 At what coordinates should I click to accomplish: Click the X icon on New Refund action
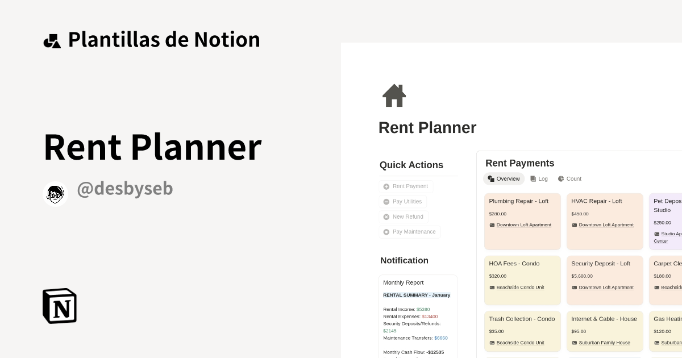click(x=386, y=217)
